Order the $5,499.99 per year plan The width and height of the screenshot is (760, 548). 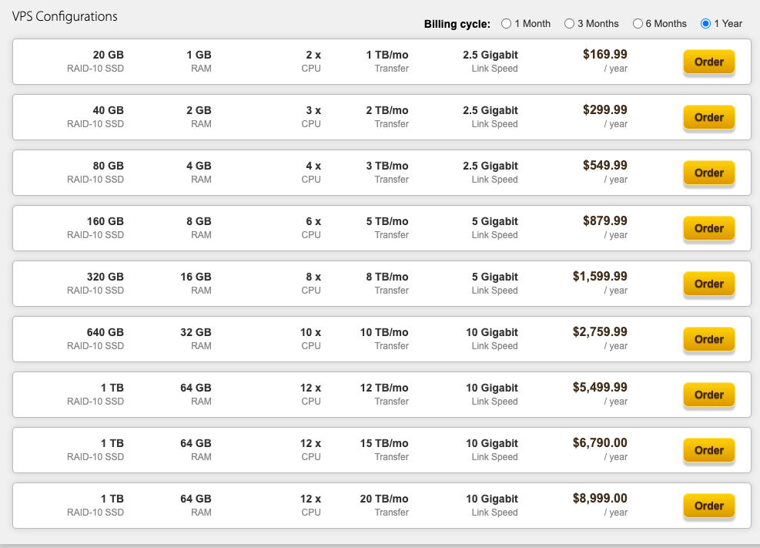[x=708, y=395]
